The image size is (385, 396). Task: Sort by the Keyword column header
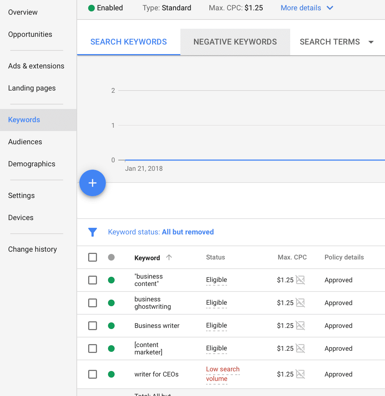point(147,258)
